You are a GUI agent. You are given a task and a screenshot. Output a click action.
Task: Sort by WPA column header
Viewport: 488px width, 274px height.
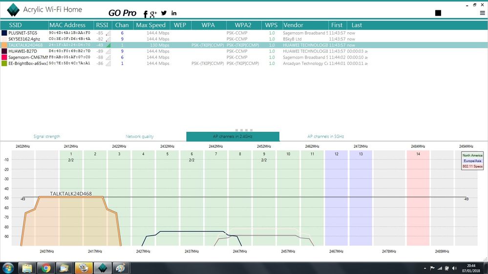point(209,25)
